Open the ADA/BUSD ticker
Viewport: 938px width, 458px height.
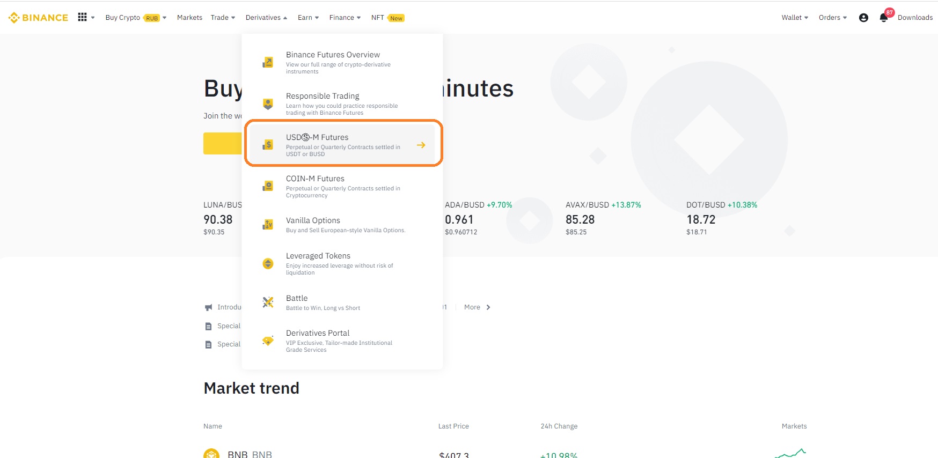coord(479,218)
